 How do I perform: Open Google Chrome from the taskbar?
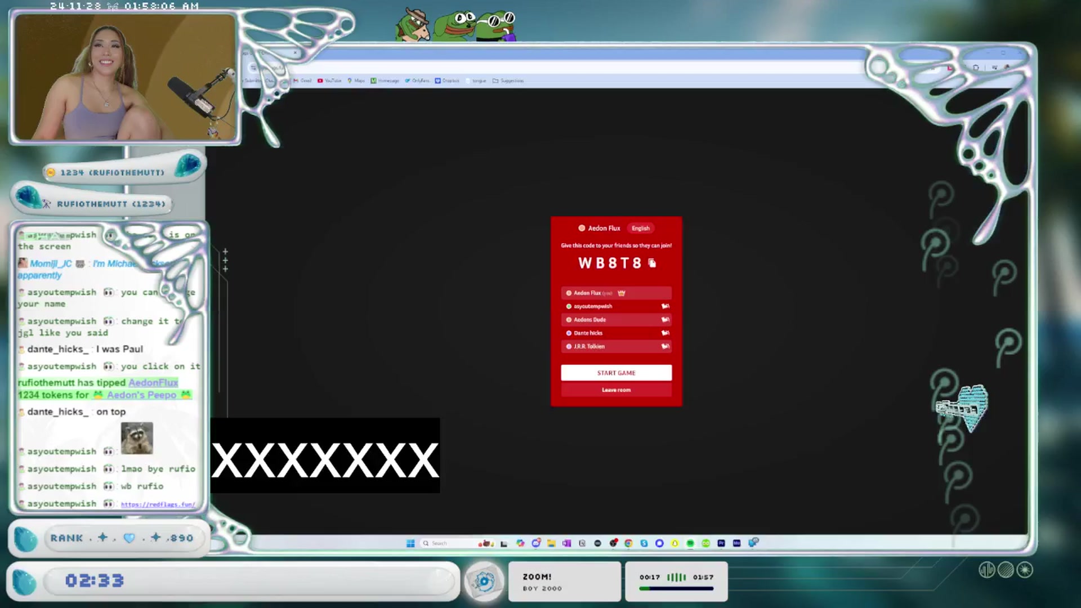click(628, 543)
